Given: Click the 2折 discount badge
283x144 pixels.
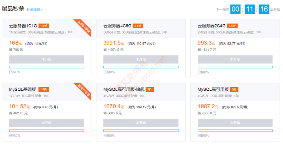Looking at the screenshot, I should click(x=150, y=89).
